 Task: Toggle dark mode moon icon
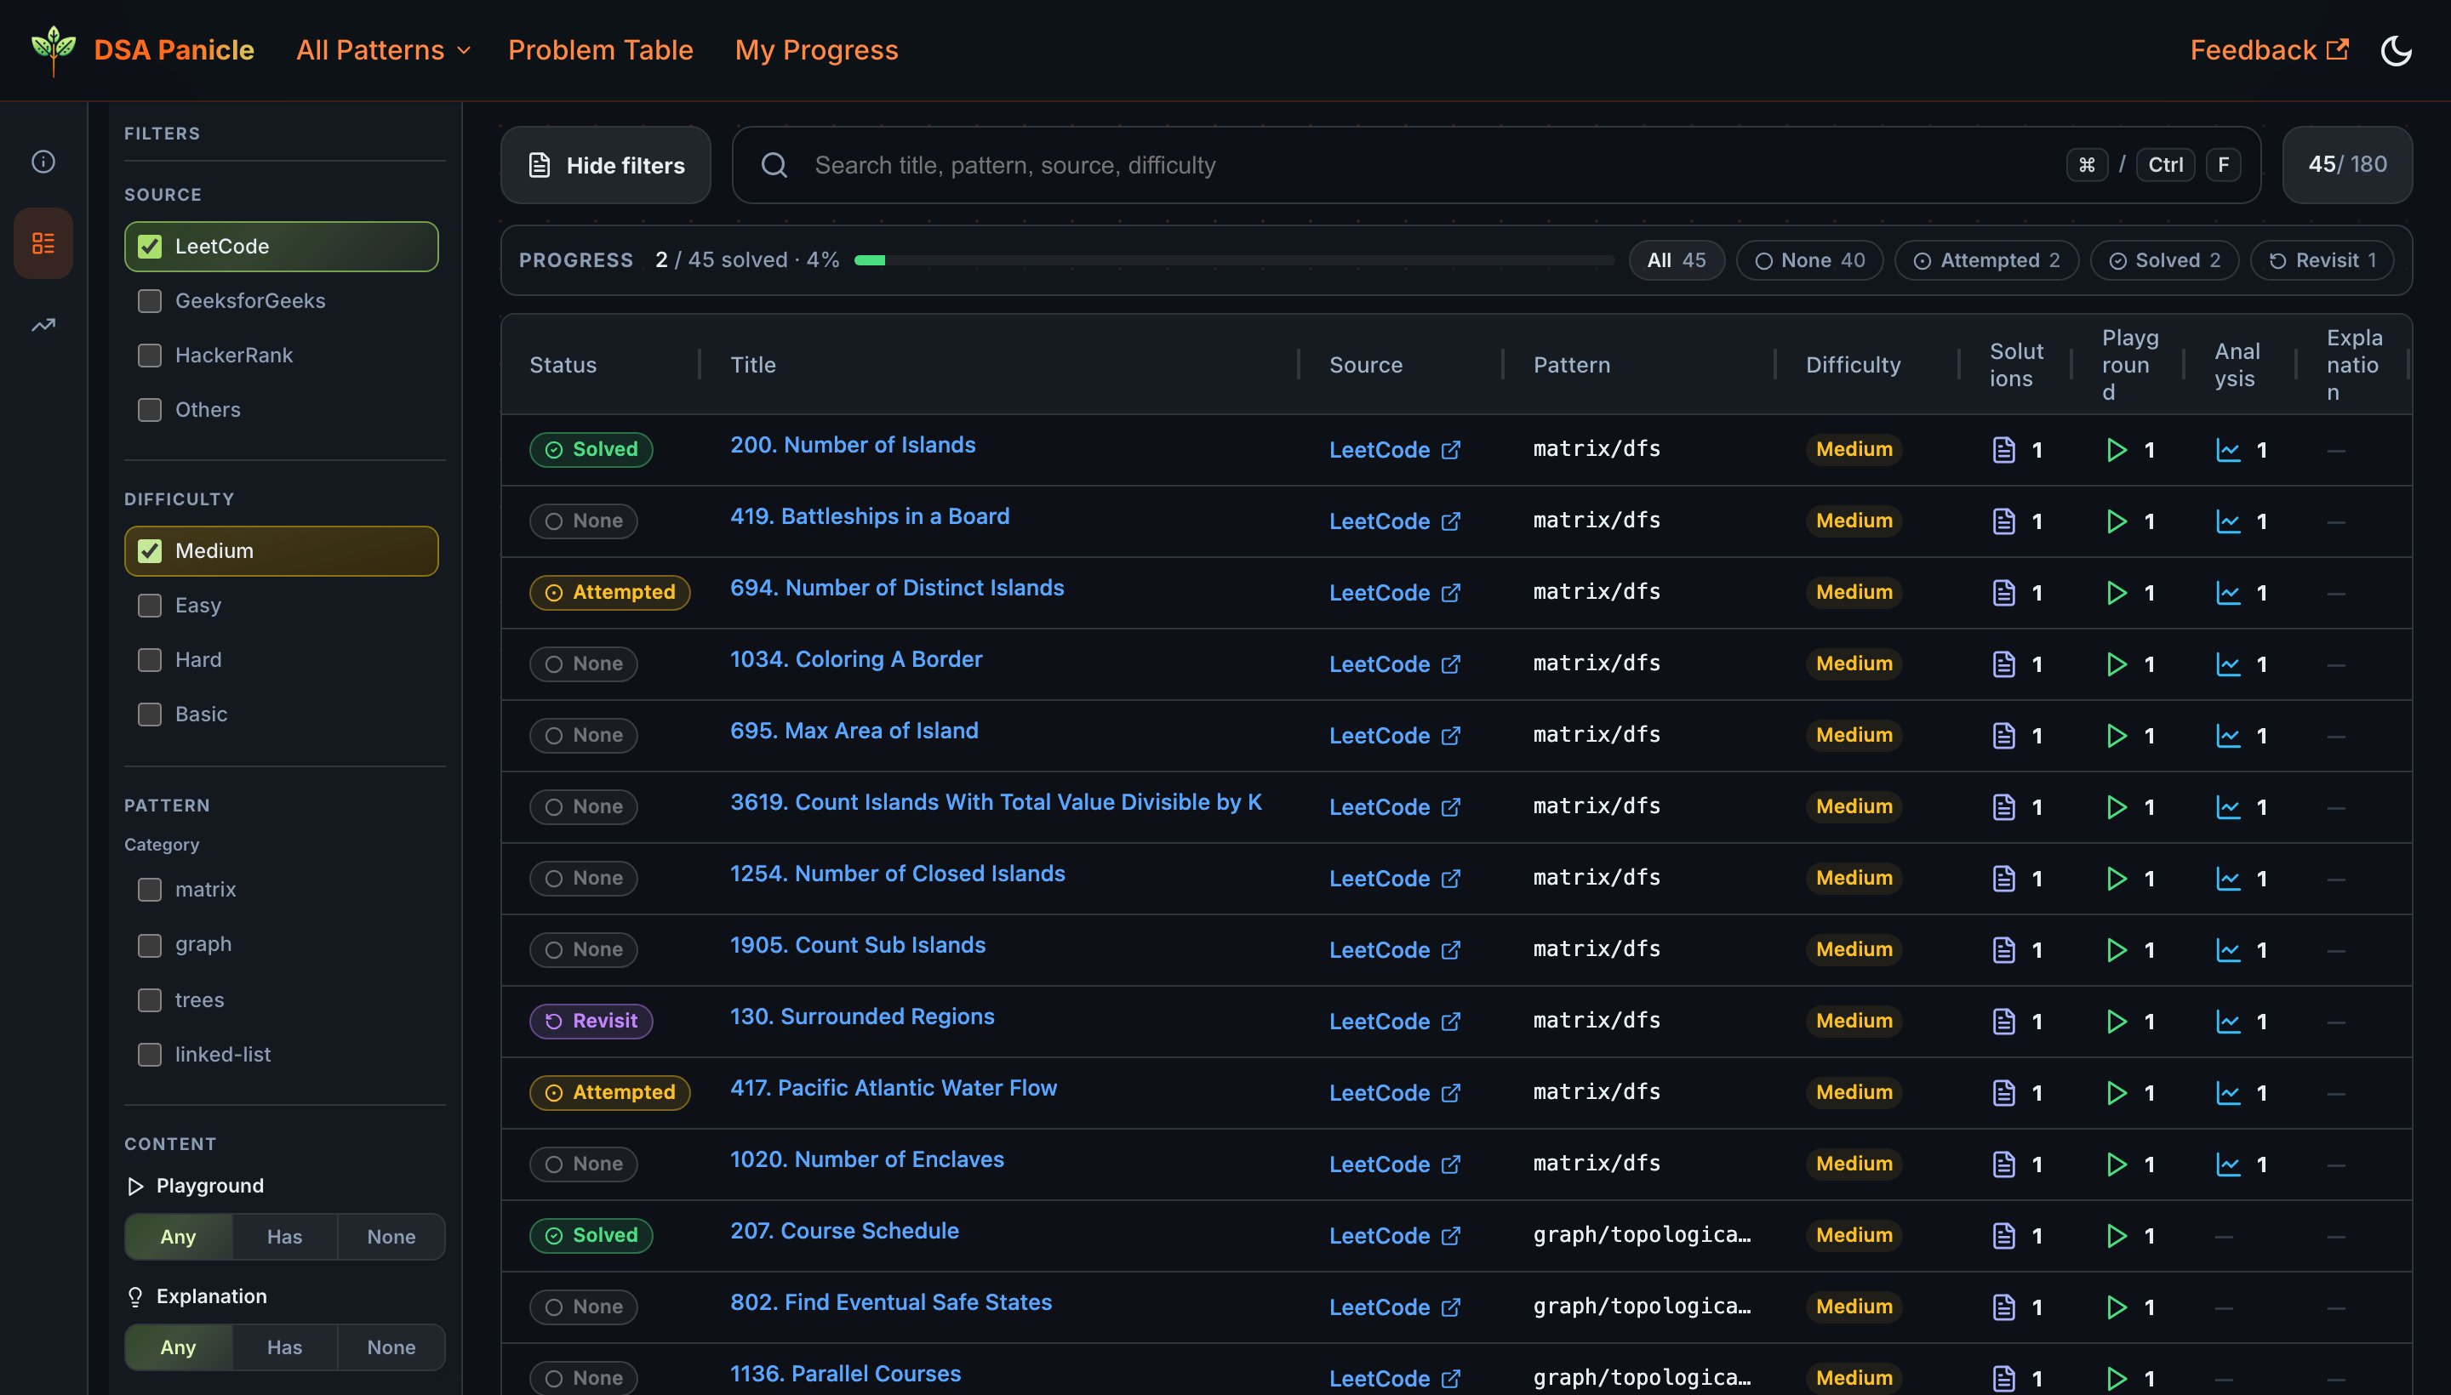pyautogui.click(x=2396, y=50)
